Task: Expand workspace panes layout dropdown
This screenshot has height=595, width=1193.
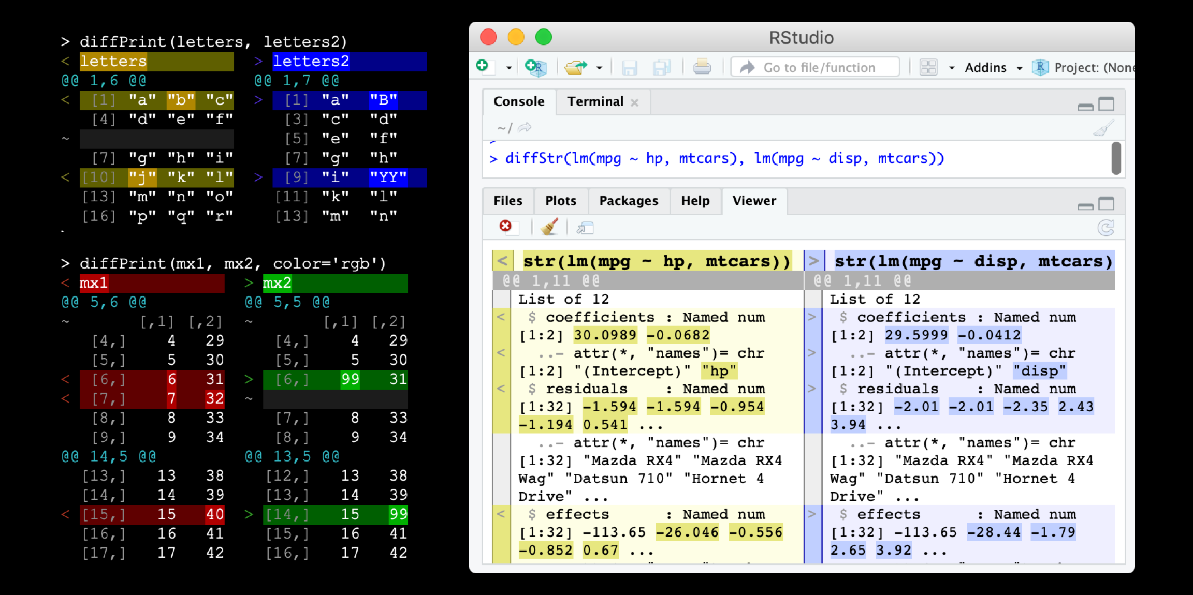Action: click(x=952, y=68)
